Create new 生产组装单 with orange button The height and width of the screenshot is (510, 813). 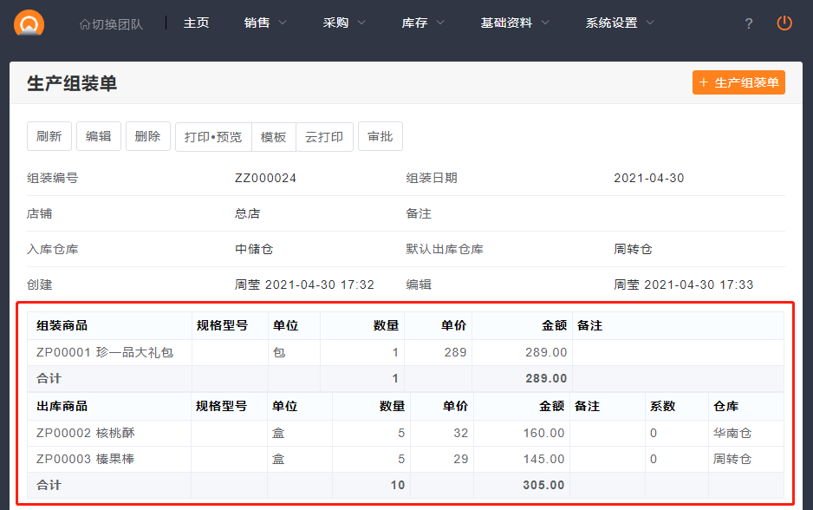(x=738, y=83)
